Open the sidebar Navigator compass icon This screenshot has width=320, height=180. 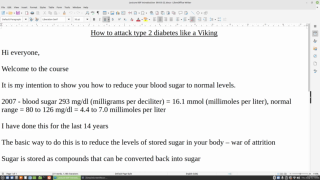pyautogui.click(x=315, y=56)
